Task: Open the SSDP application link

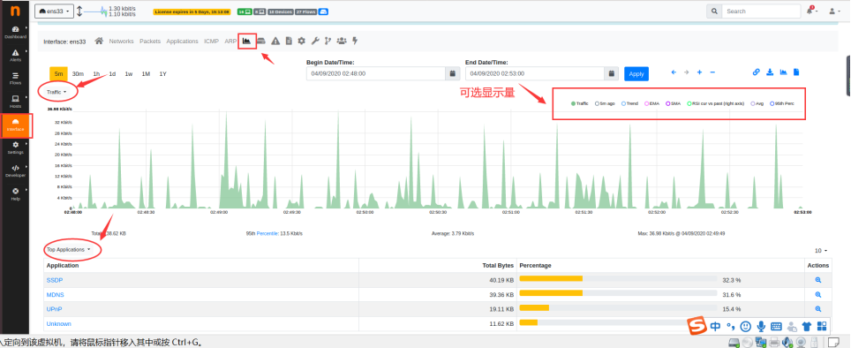Action: point(55,280)
